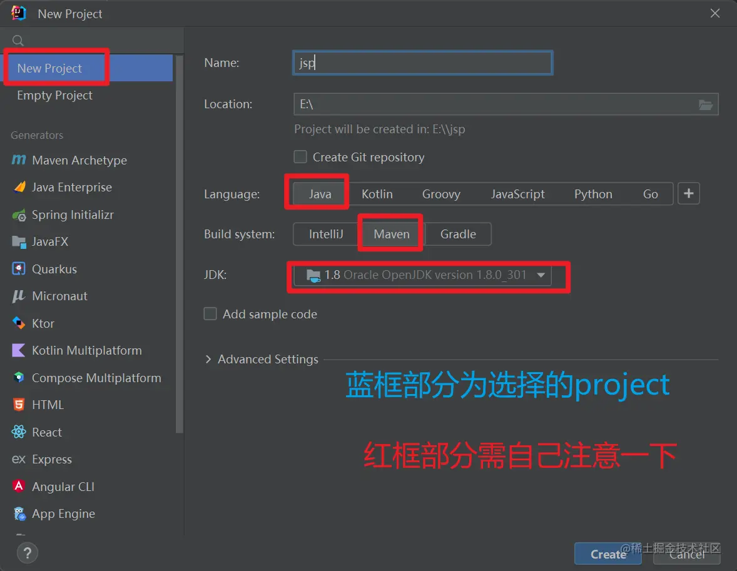Add another language with plus button
The image size is (737, 571).
[689, 194]
